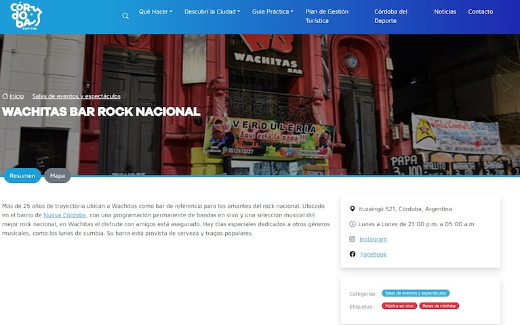This screenshot has width=520, height=325.
Task: Open the Facebook link
Action: (373, 255)
